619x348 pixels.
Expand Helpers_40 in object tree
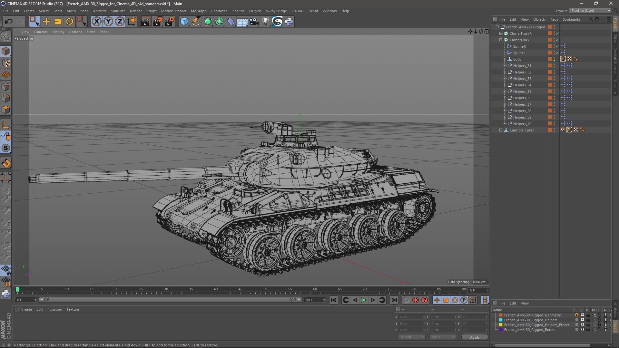[505, 124]
